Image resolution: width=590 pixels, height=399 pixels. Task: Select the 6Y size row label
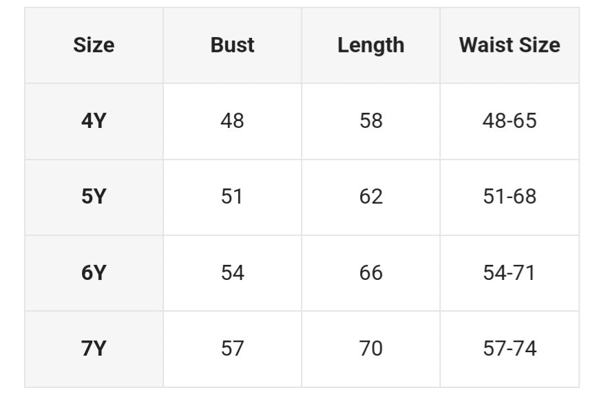pyautogui.click(x=94, y=273)
